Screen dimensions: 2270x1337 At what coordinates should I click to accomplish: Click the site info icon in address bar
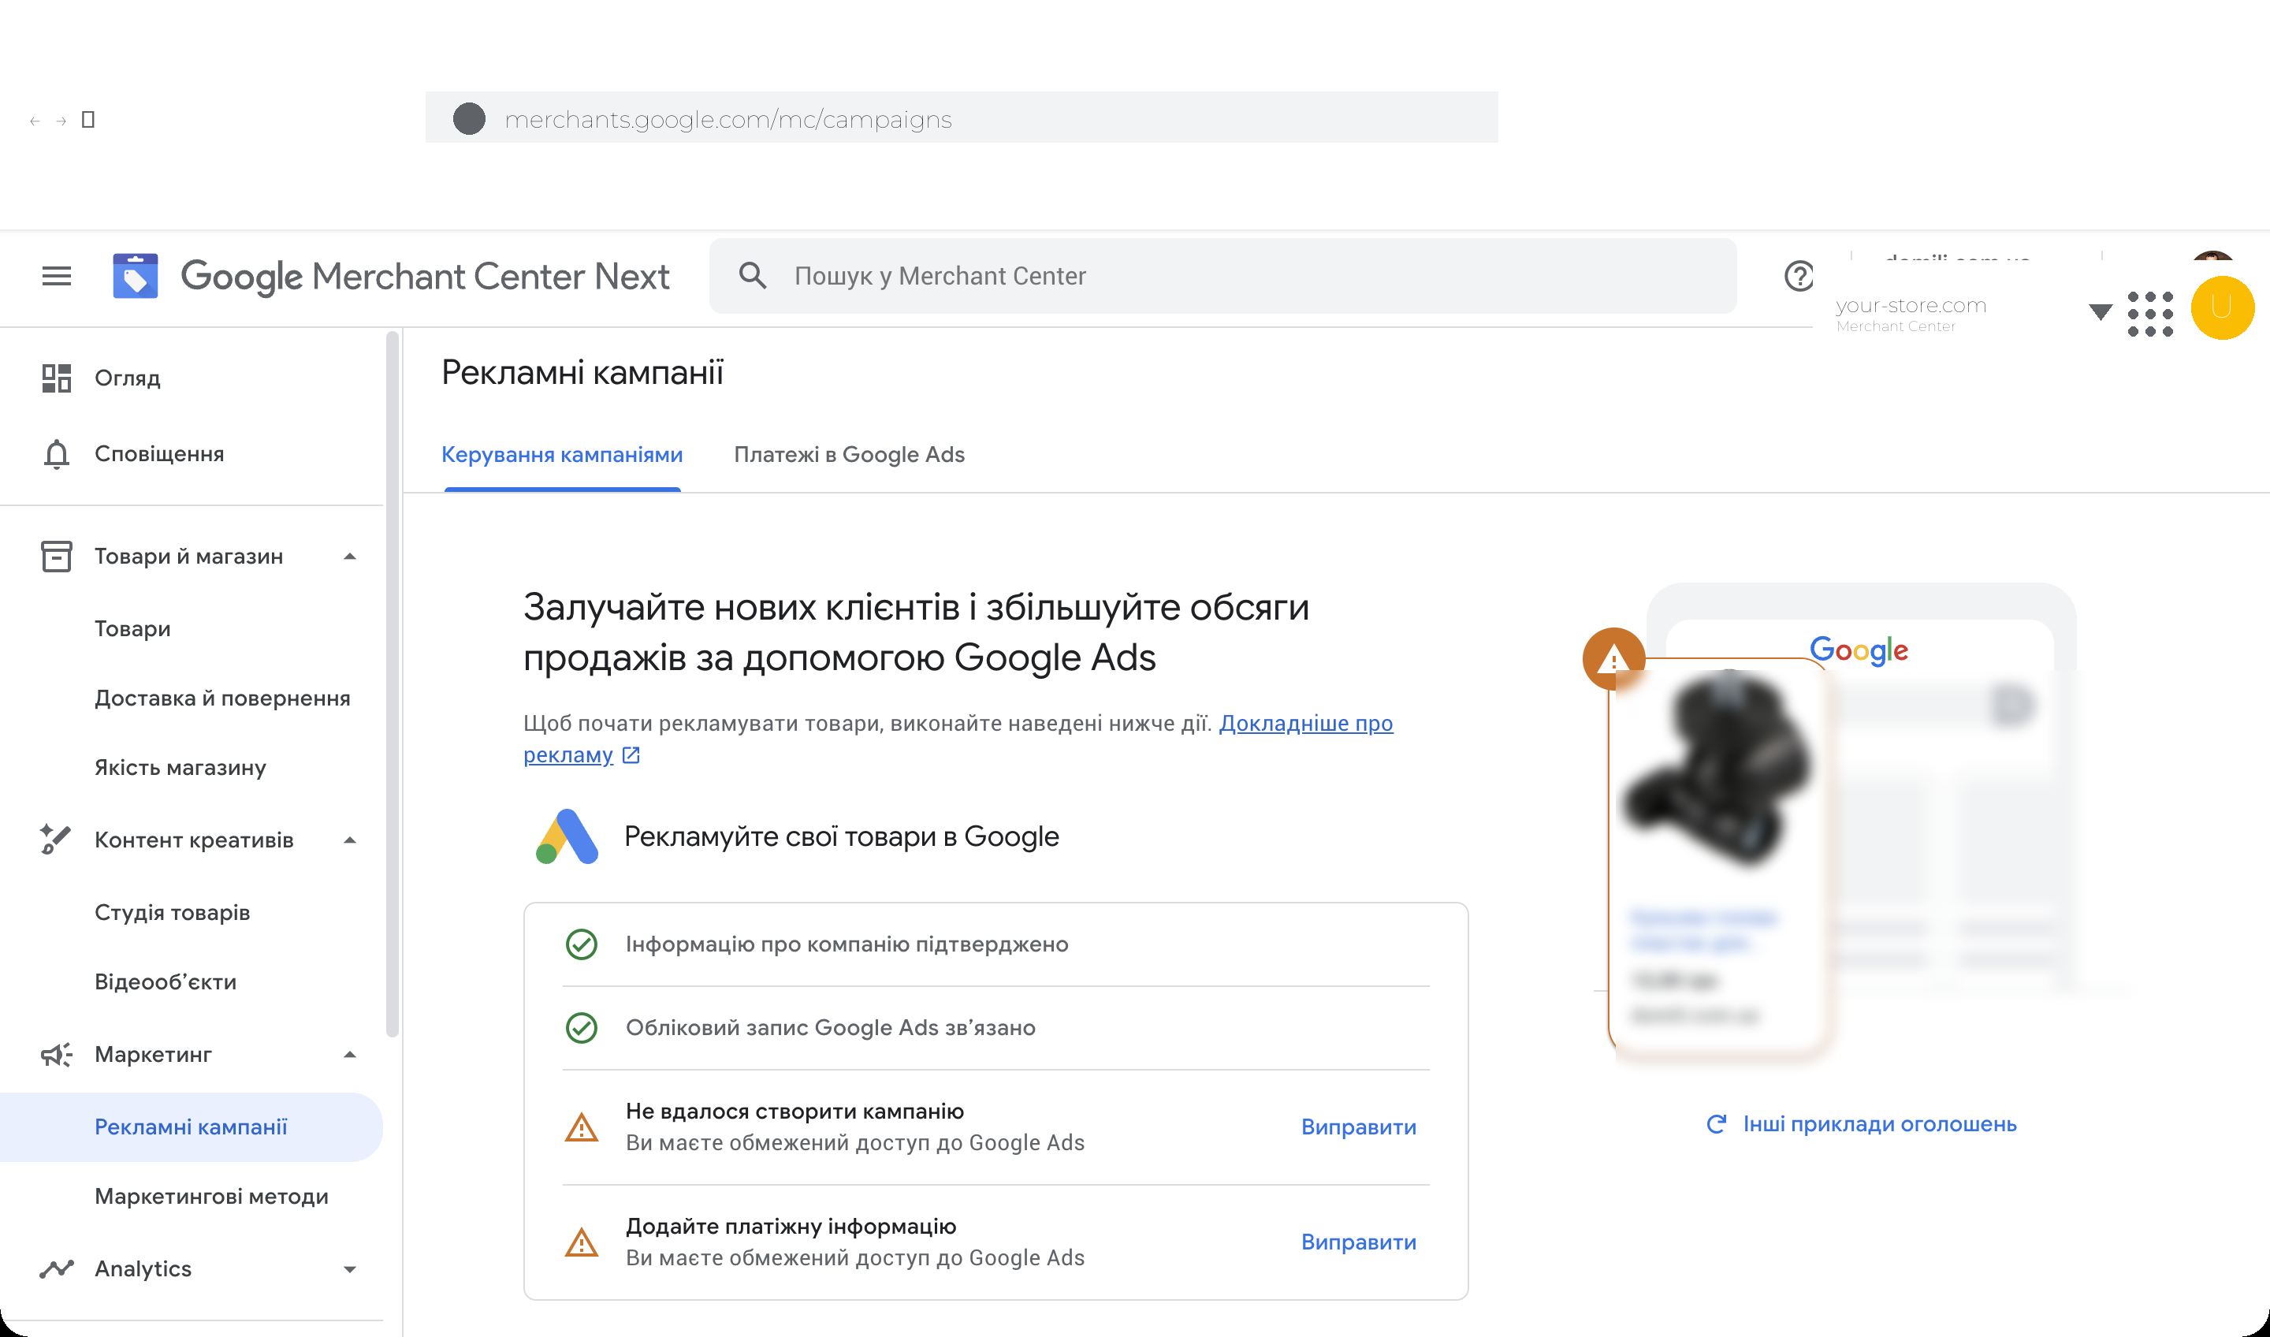(x=468, y=118)
